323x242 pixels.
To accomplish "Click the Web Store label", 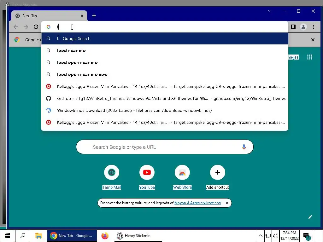I will (182, 187).
